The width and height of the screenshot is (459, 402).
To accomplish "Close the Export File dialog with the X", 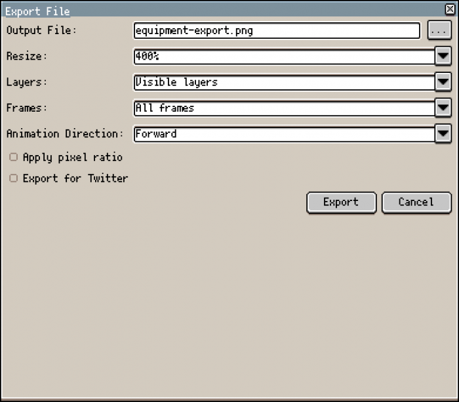I will pos(449,9).
